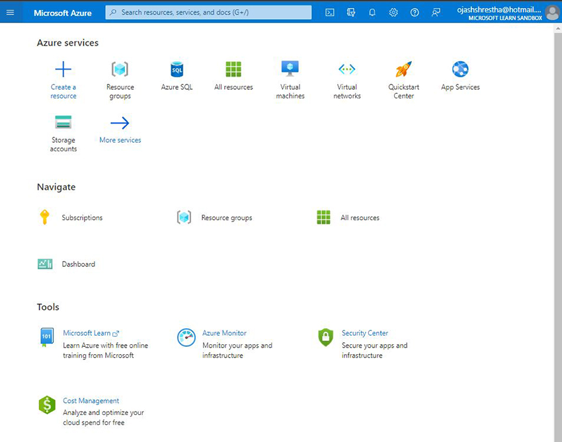The width and height of the screenshot is (562, 442).
Task: Focus the Search resources, services, and docs field
Action: click(208, 12)
